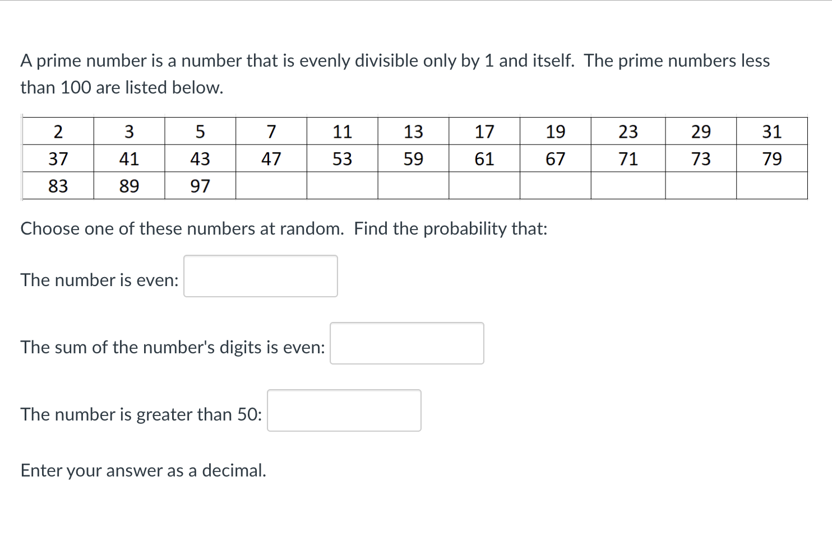This screenshot has height=542, width=832.
Task: Click the empty cell after 97
Action: click(271, 185)
